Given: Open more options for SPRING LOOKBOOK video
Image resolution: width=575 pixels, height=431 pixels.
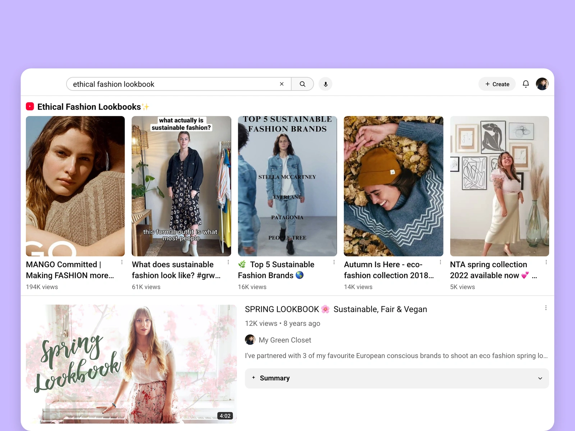Looking at the screenshot, I should (x=546, y=308).
